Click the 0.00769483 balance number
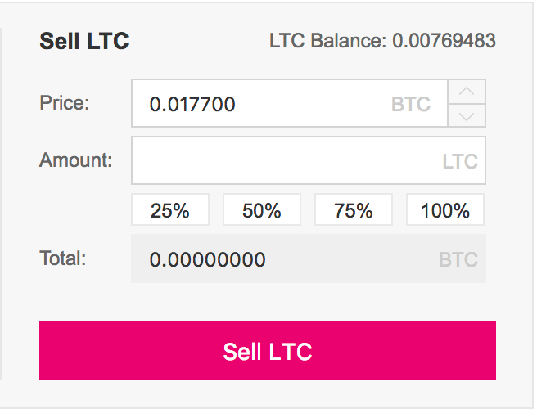 (x=444, y=41)
